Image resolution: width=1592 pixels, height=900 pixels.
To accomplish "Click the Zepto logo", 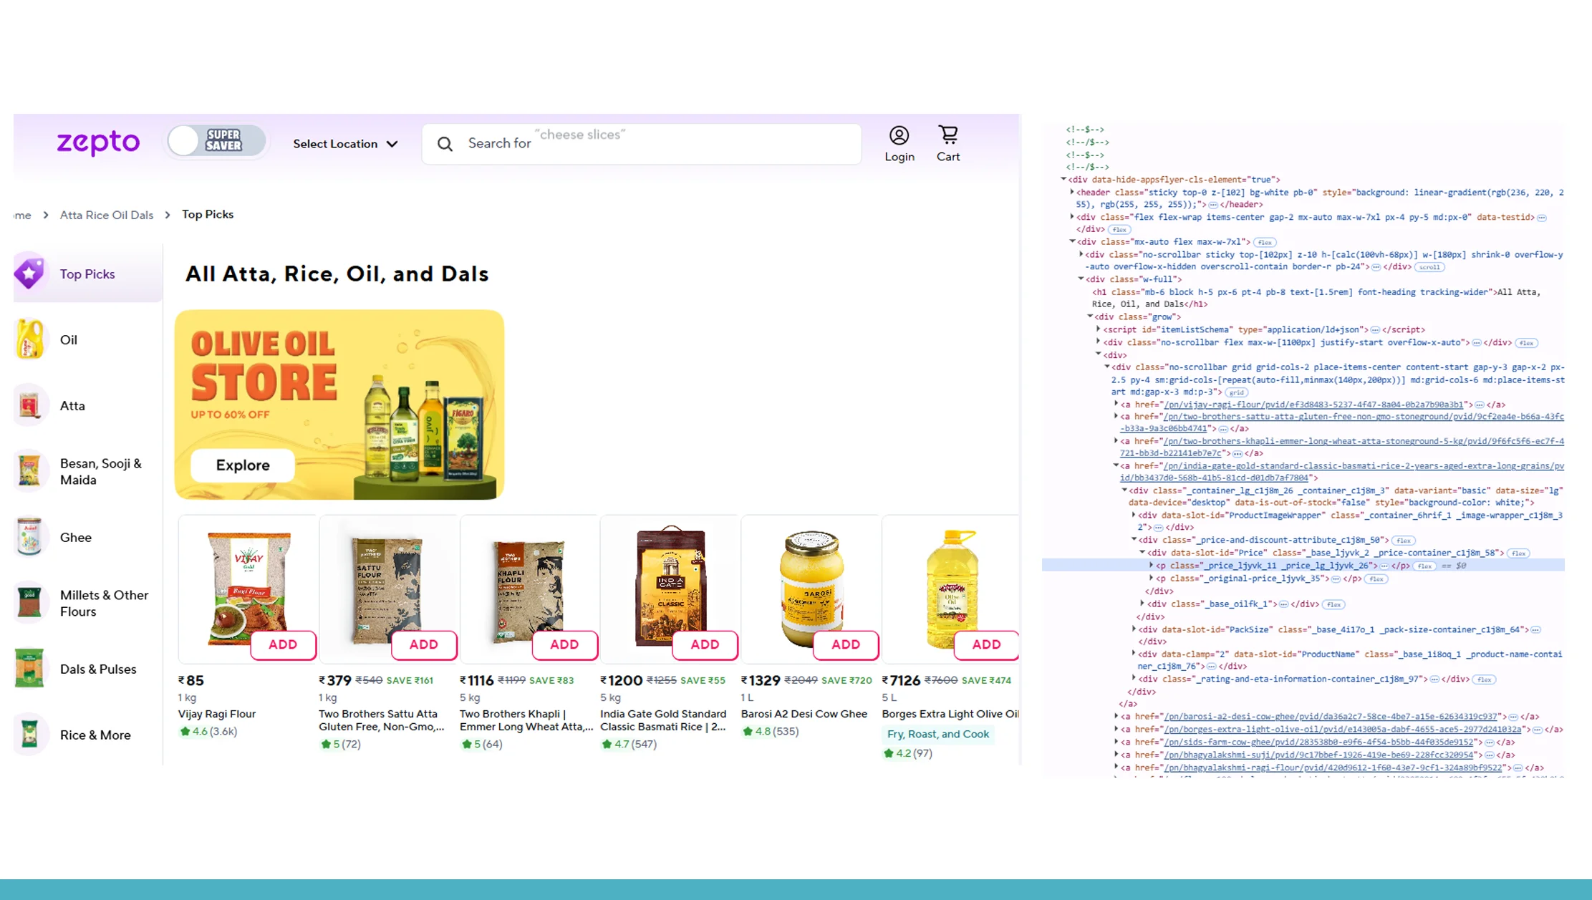I will click(x=98, y=142).
